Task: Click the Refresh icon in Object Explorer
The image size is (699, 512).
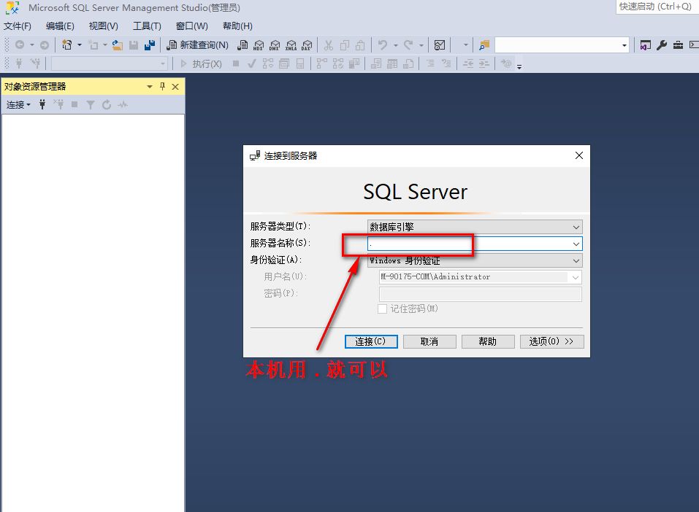Action: tap(107, 104)
